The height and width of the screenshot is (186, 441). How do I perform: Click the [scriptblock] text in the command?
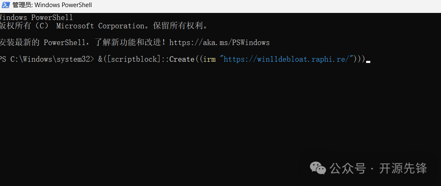pyautogui.click(x=134, y=59)
